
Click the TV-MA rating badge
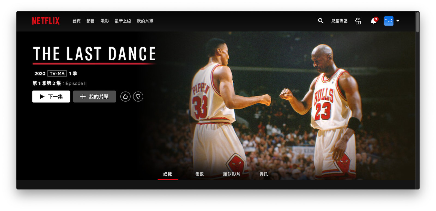pos(57,73)
